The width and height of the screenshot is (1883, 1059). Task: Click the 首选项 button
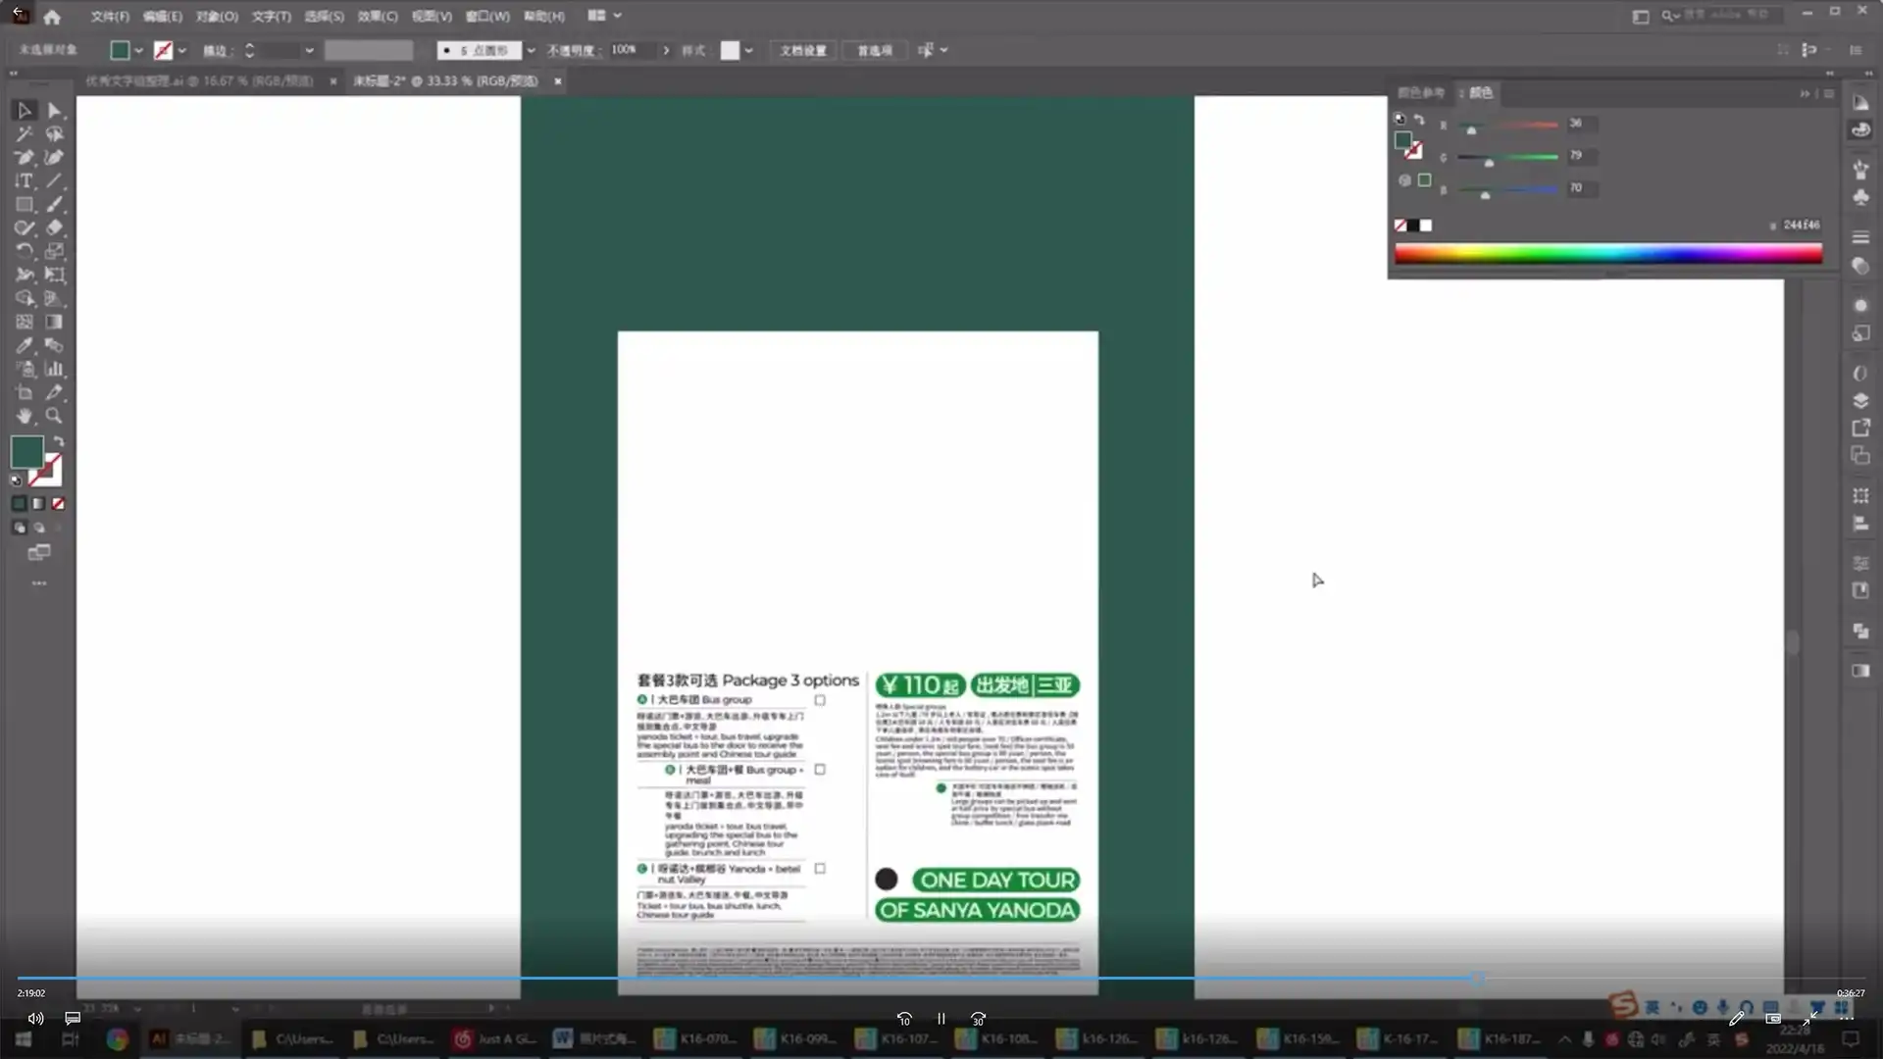[x=874, y=51]
